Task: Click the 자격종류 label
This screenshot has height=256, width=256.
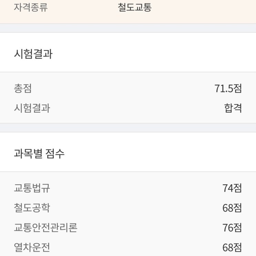Action: [x=31, y=7]
